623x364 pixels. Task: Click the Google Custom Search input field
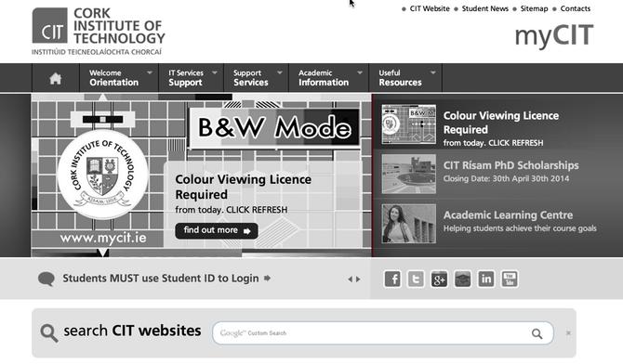coord(383,333)
